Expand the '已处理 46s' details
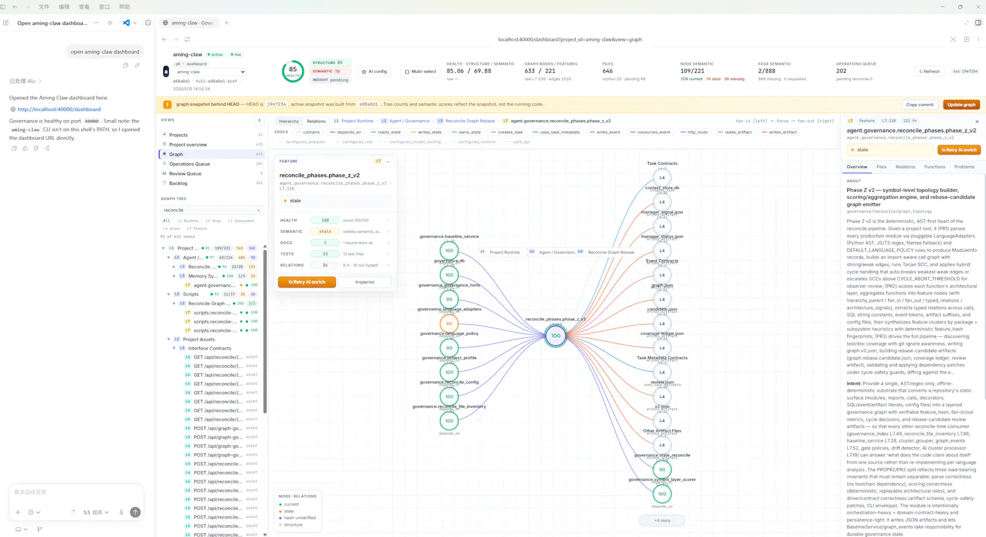The image size is (986, 537). click(25, 81)
